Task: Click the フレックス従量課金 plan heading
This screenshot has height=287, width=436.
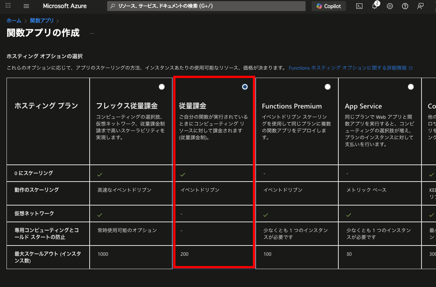Action: (x=127, y=106)
